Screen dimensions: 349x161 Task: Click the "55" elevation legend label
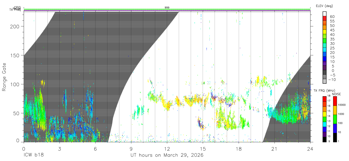332,21
